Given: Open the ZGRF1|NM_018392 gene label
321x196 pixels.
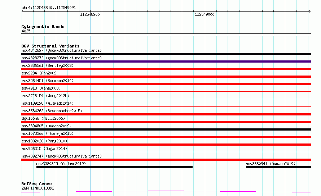Looking at the screenshot, I should 38,188.
